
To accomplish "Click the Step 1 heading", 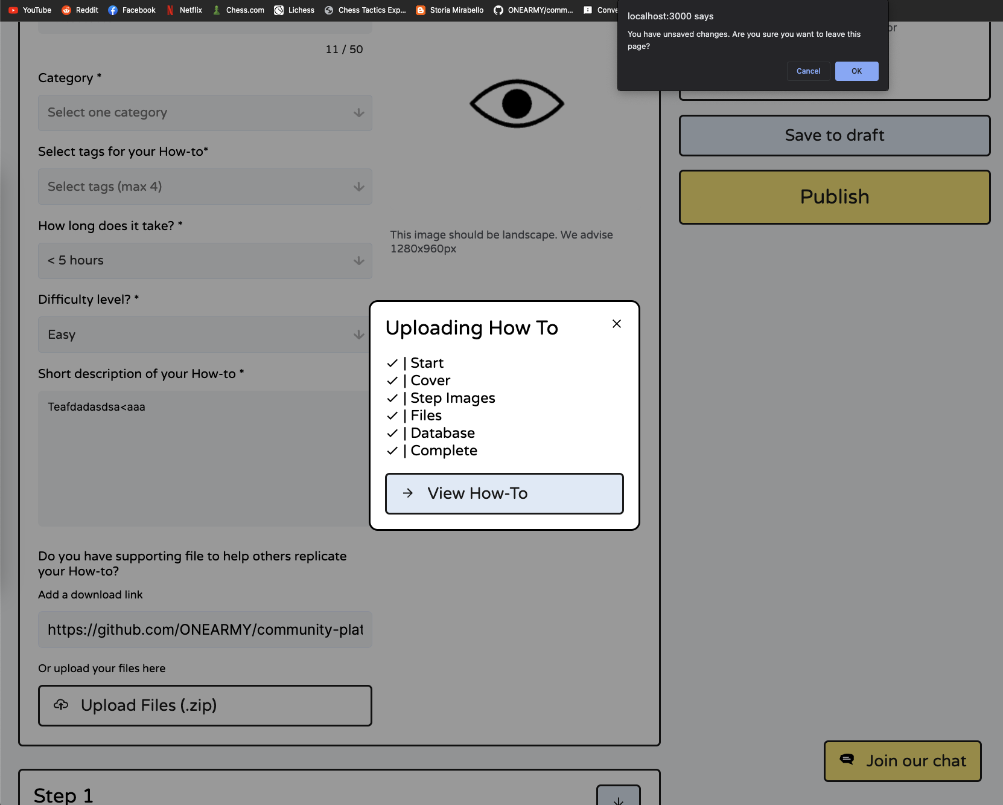I will pyautogui.click(x=63, y=795).
